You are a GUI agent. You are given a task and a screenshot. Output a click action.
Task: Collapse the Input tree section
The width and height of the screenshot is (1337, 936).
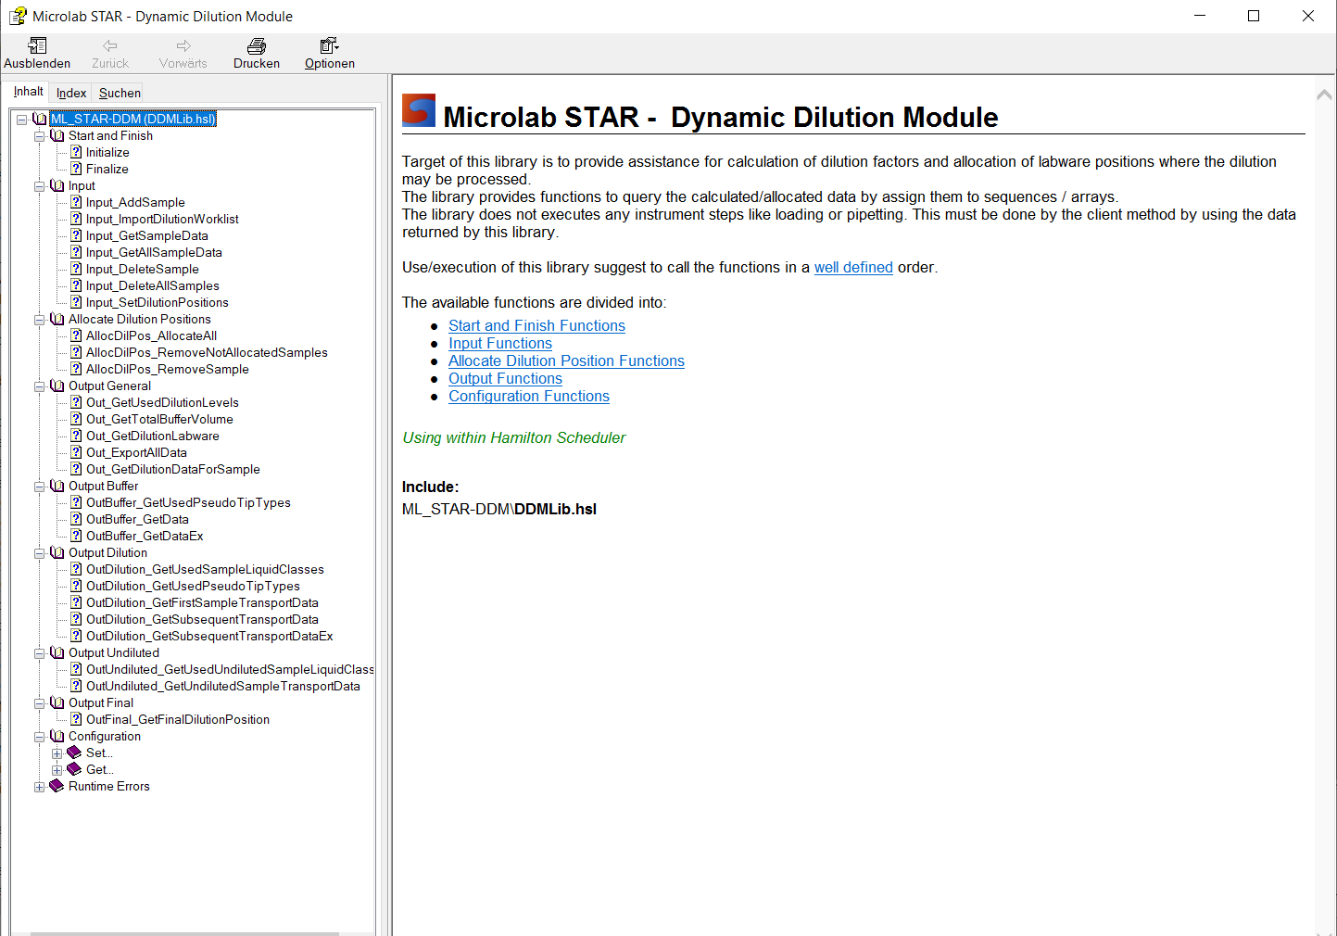tap(39, 186)
